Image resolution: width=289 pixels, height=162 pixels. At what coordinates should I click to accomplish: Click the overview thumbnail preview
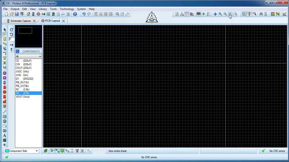(x=28, y=36)
